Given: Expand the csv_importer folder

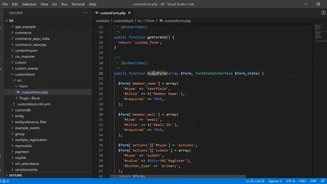Looking at the screenshot, I should click(x=12, y=57).
